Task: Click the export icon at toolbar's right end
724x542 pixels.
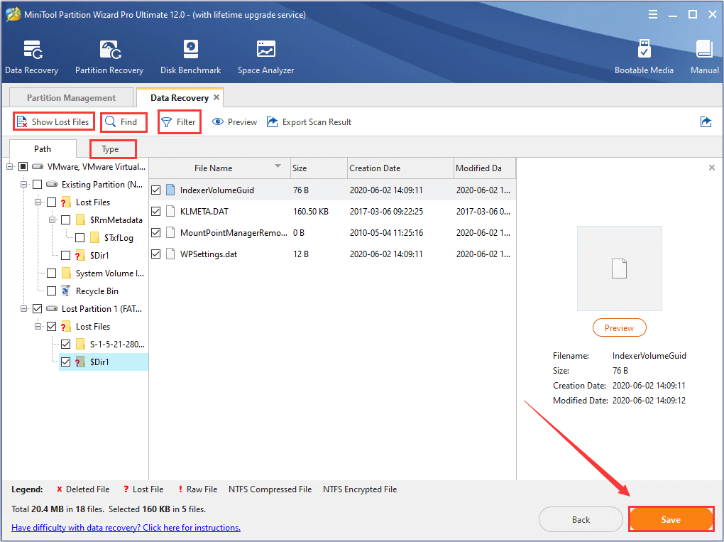Action: coord(706,121)
